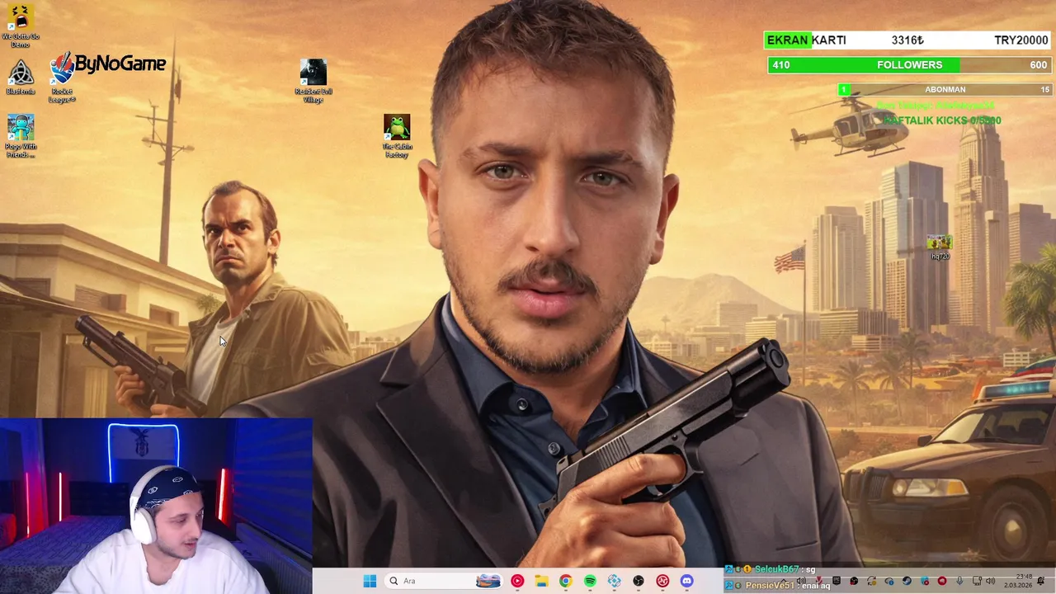Open the red circular app next to Discord
Image resolution: width=1056 pixels, height=594 pixels.
[662, 581]
